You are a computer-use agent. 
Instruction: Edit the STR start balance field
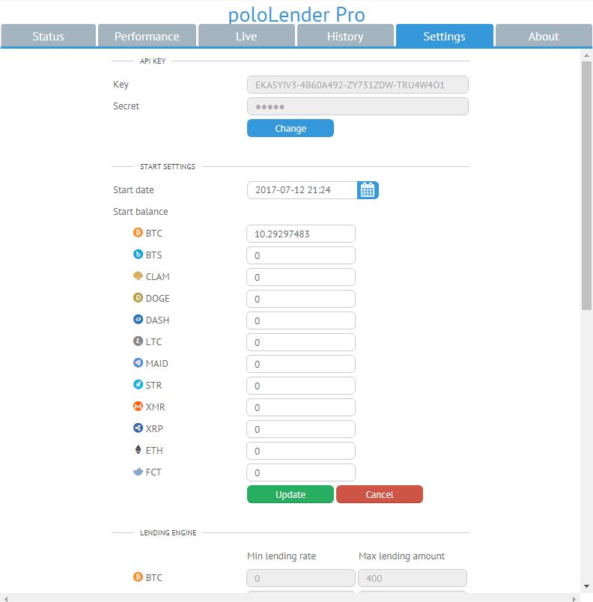pyautogui.click(x=301, y=386)
